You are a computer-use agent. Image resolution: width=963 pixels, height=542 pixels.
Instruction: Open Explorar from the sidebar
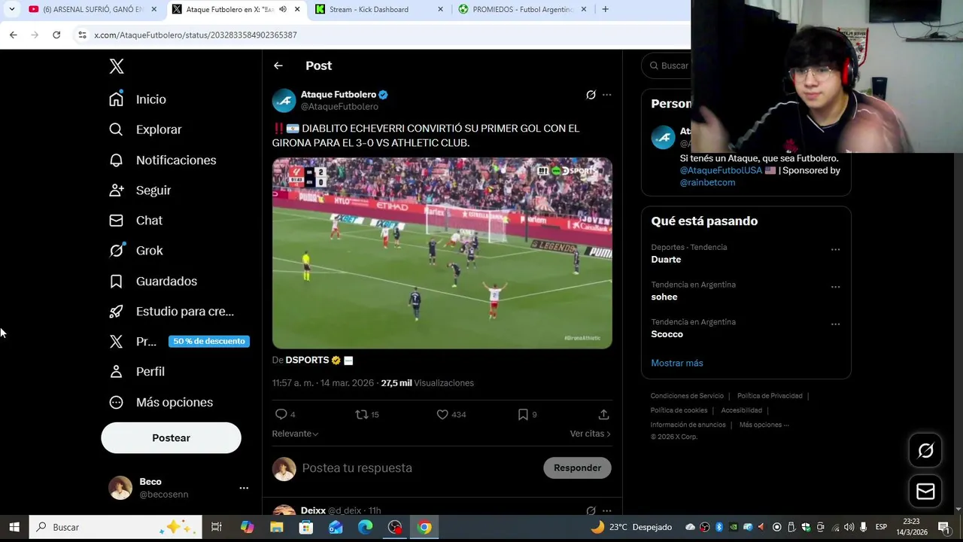tap(145, 129)
